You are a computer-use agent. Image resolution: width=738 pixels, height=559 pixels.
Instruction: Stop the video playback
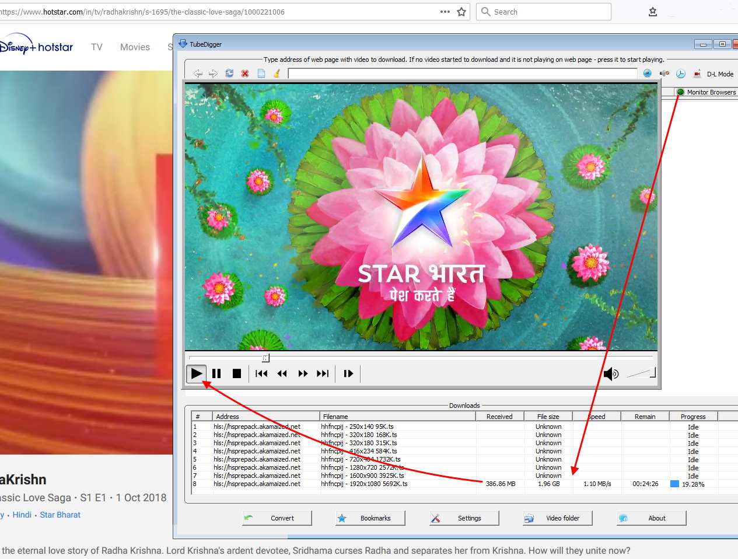tap(237, 373)
